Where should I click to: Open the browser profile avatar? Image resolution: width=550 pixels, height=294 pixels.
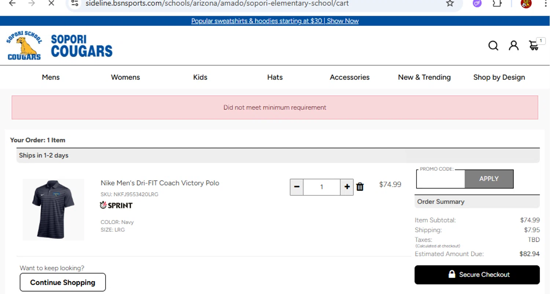(526, 3)
